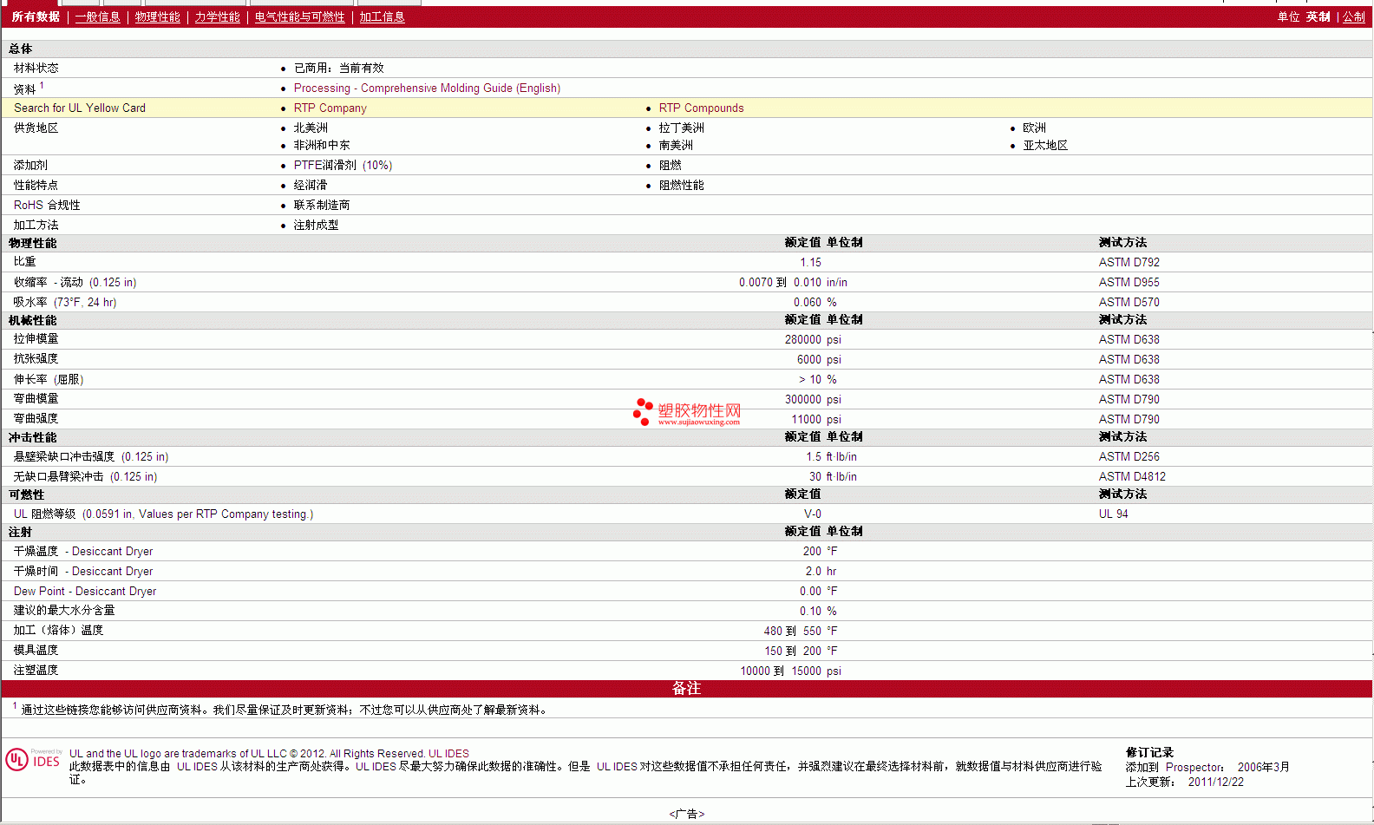Switch to the 物理性能 tab
The image size is (1374, 825).
[x=157, y=16]
